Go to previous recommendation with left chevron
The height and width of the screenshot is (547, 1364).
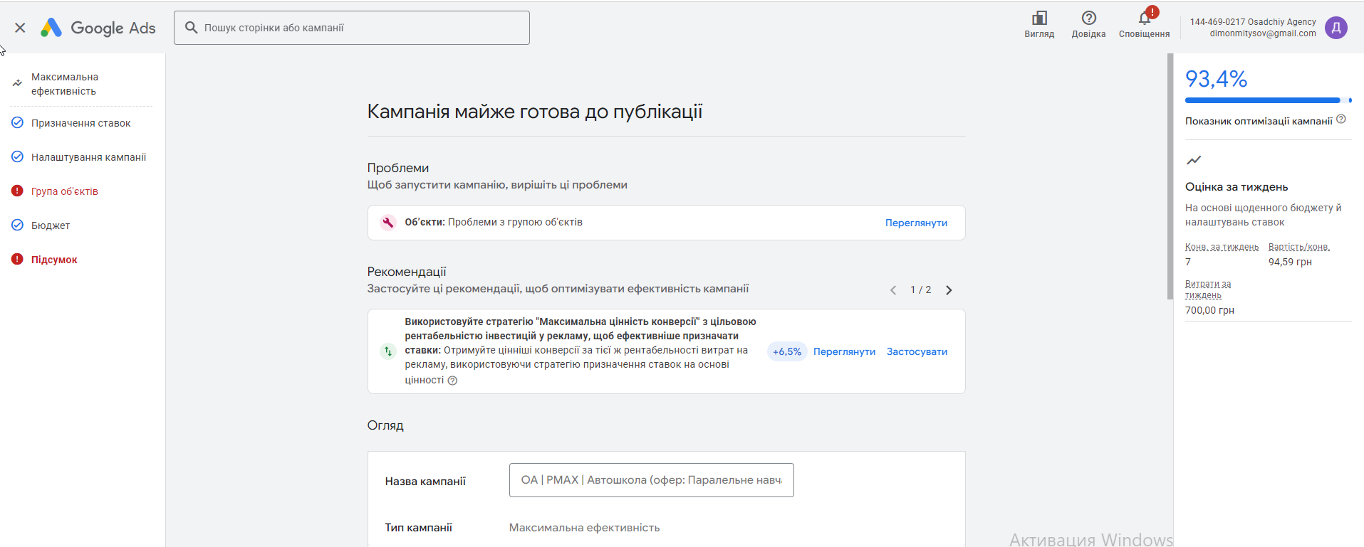pos(893,290)
